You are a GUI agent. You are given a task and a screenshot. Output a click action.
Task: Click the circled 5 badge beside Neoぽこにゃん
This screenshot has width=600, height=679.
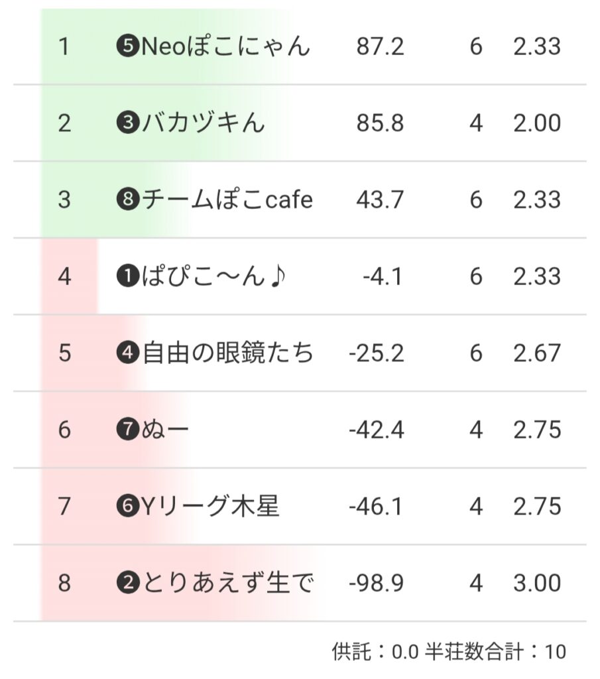tap(127, 47)
